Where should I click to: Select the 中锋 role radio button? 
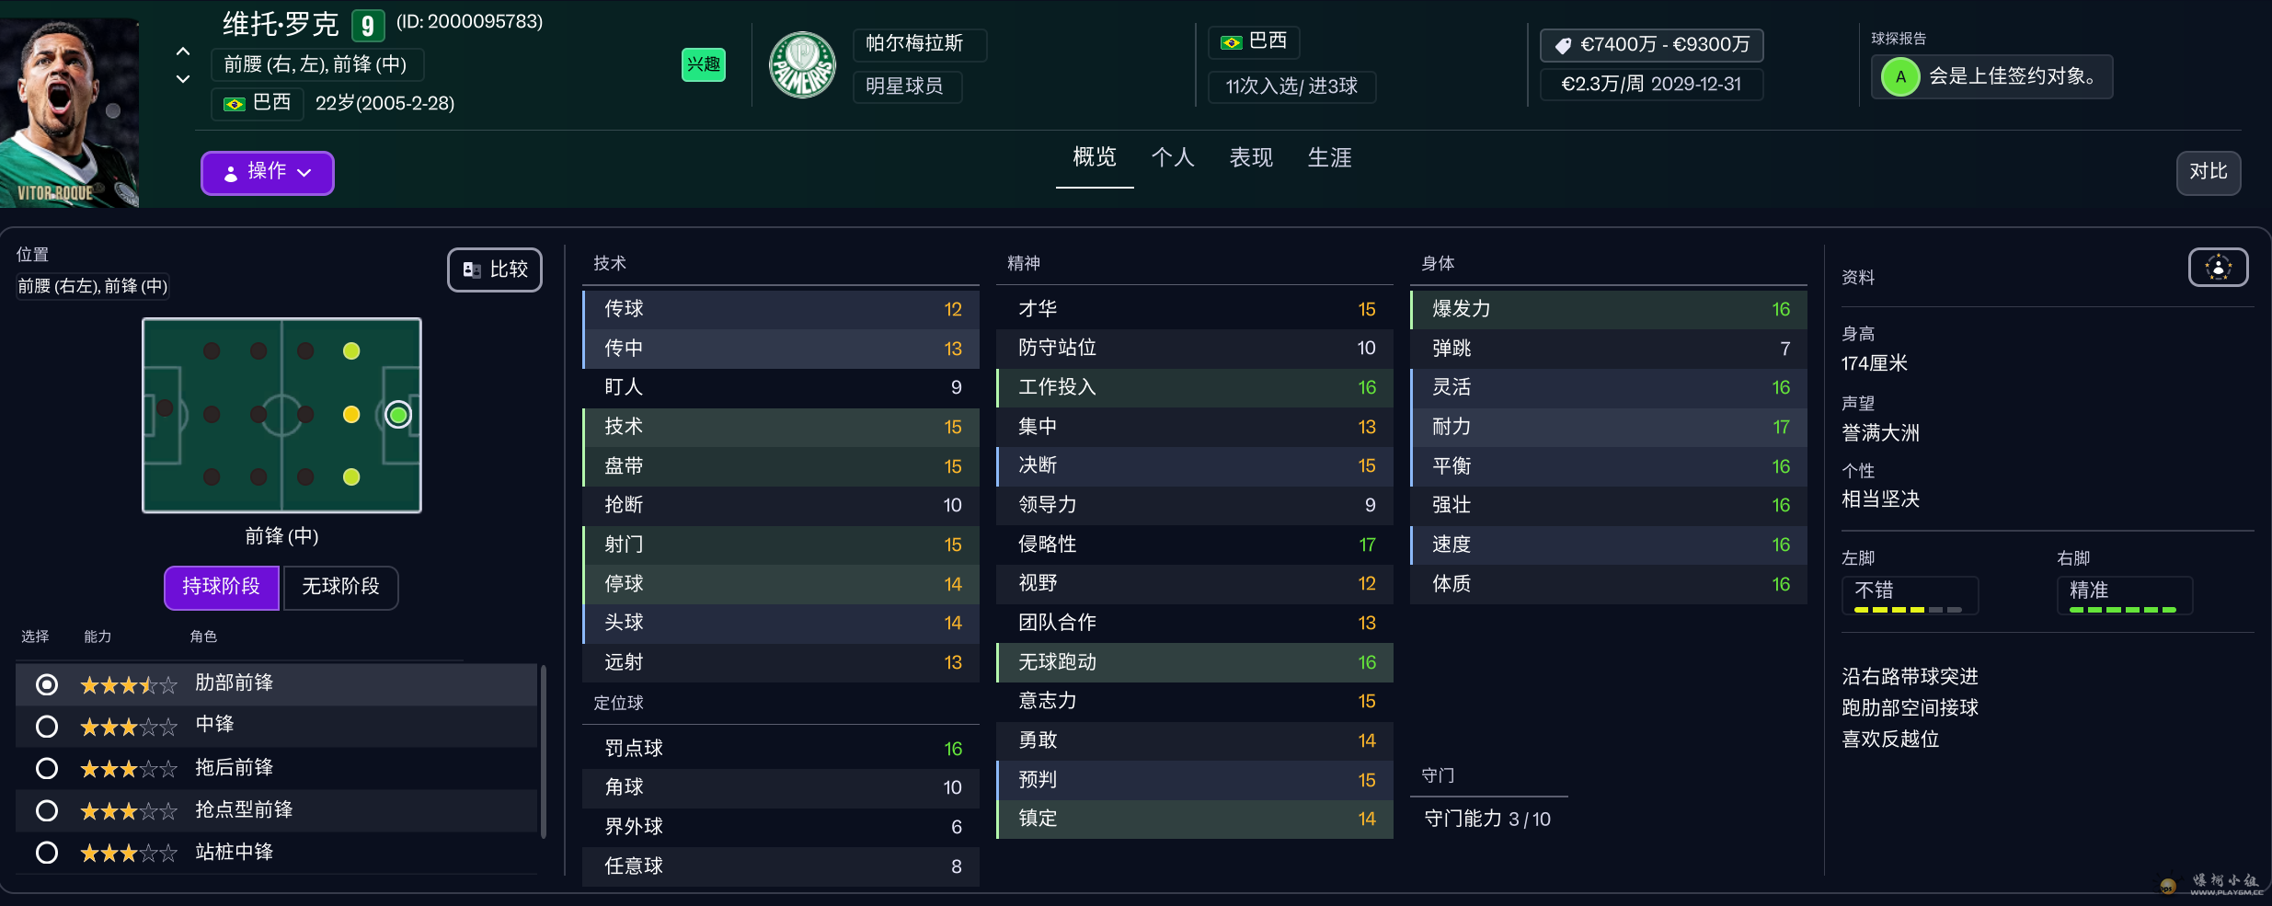pos(47,727)
